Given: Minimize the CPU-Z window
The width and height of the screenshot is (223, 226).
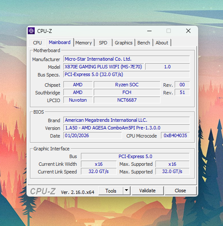Looking at the screenshot, I should [149, 31].
